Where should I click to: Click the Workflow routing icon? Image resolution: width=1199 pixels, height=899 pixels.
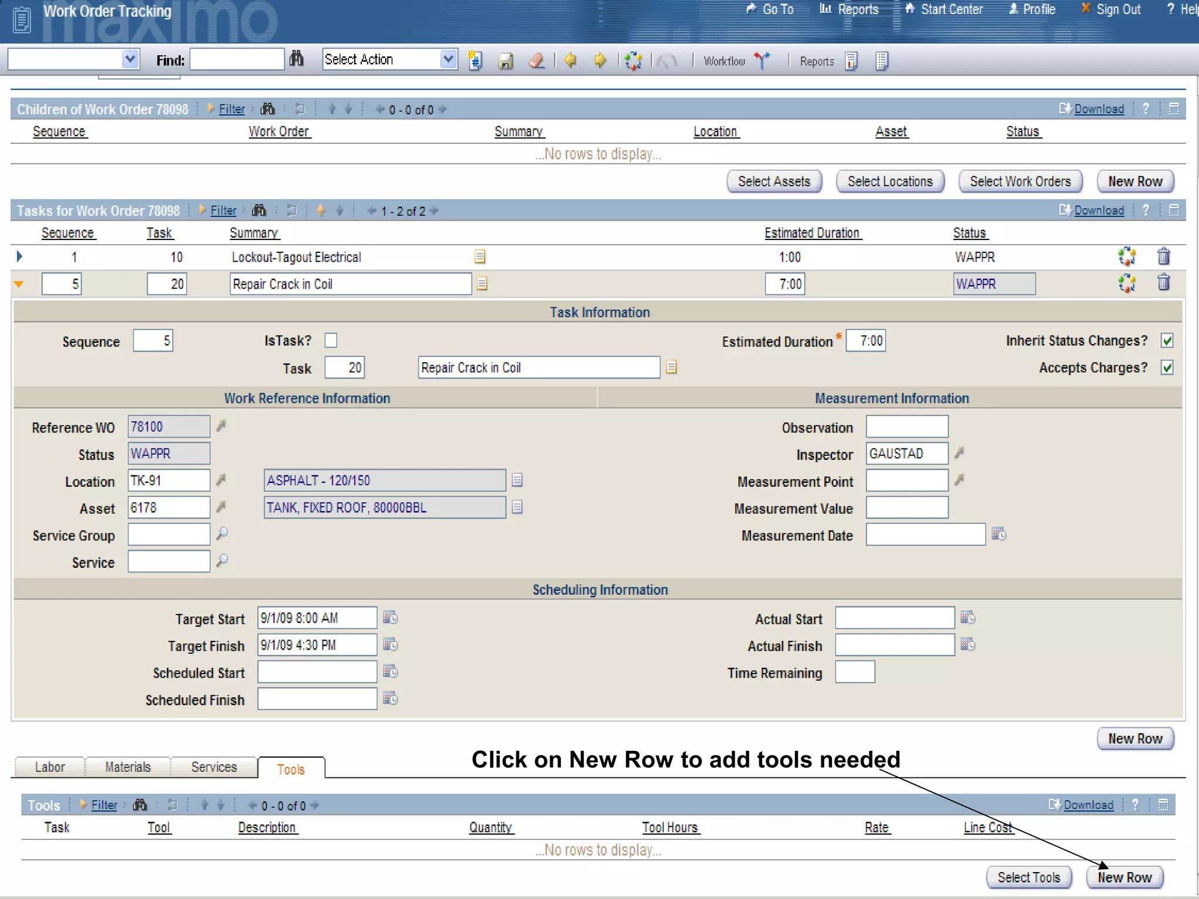[x=762, y=60]
